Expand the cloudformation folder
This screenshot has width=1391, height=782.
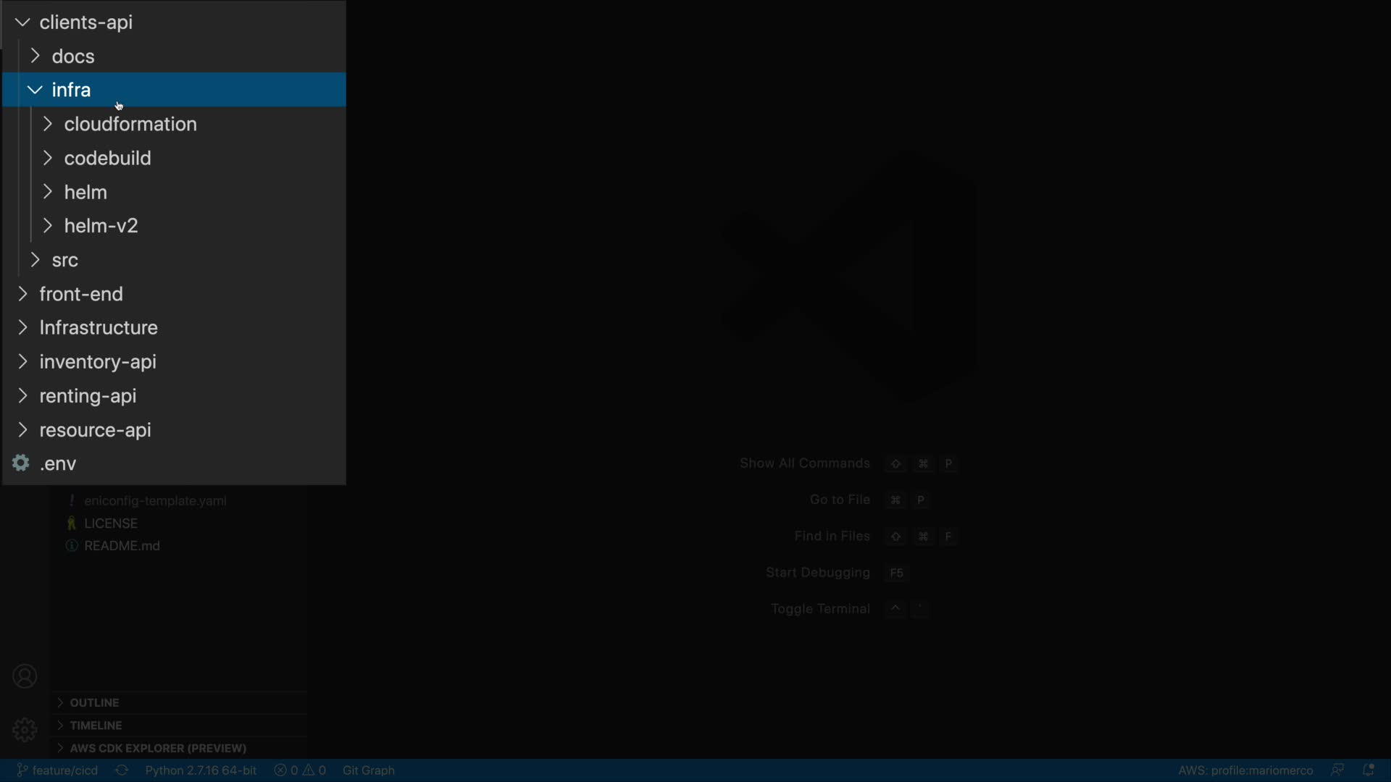pyautogui.click(x=130, y=124)
